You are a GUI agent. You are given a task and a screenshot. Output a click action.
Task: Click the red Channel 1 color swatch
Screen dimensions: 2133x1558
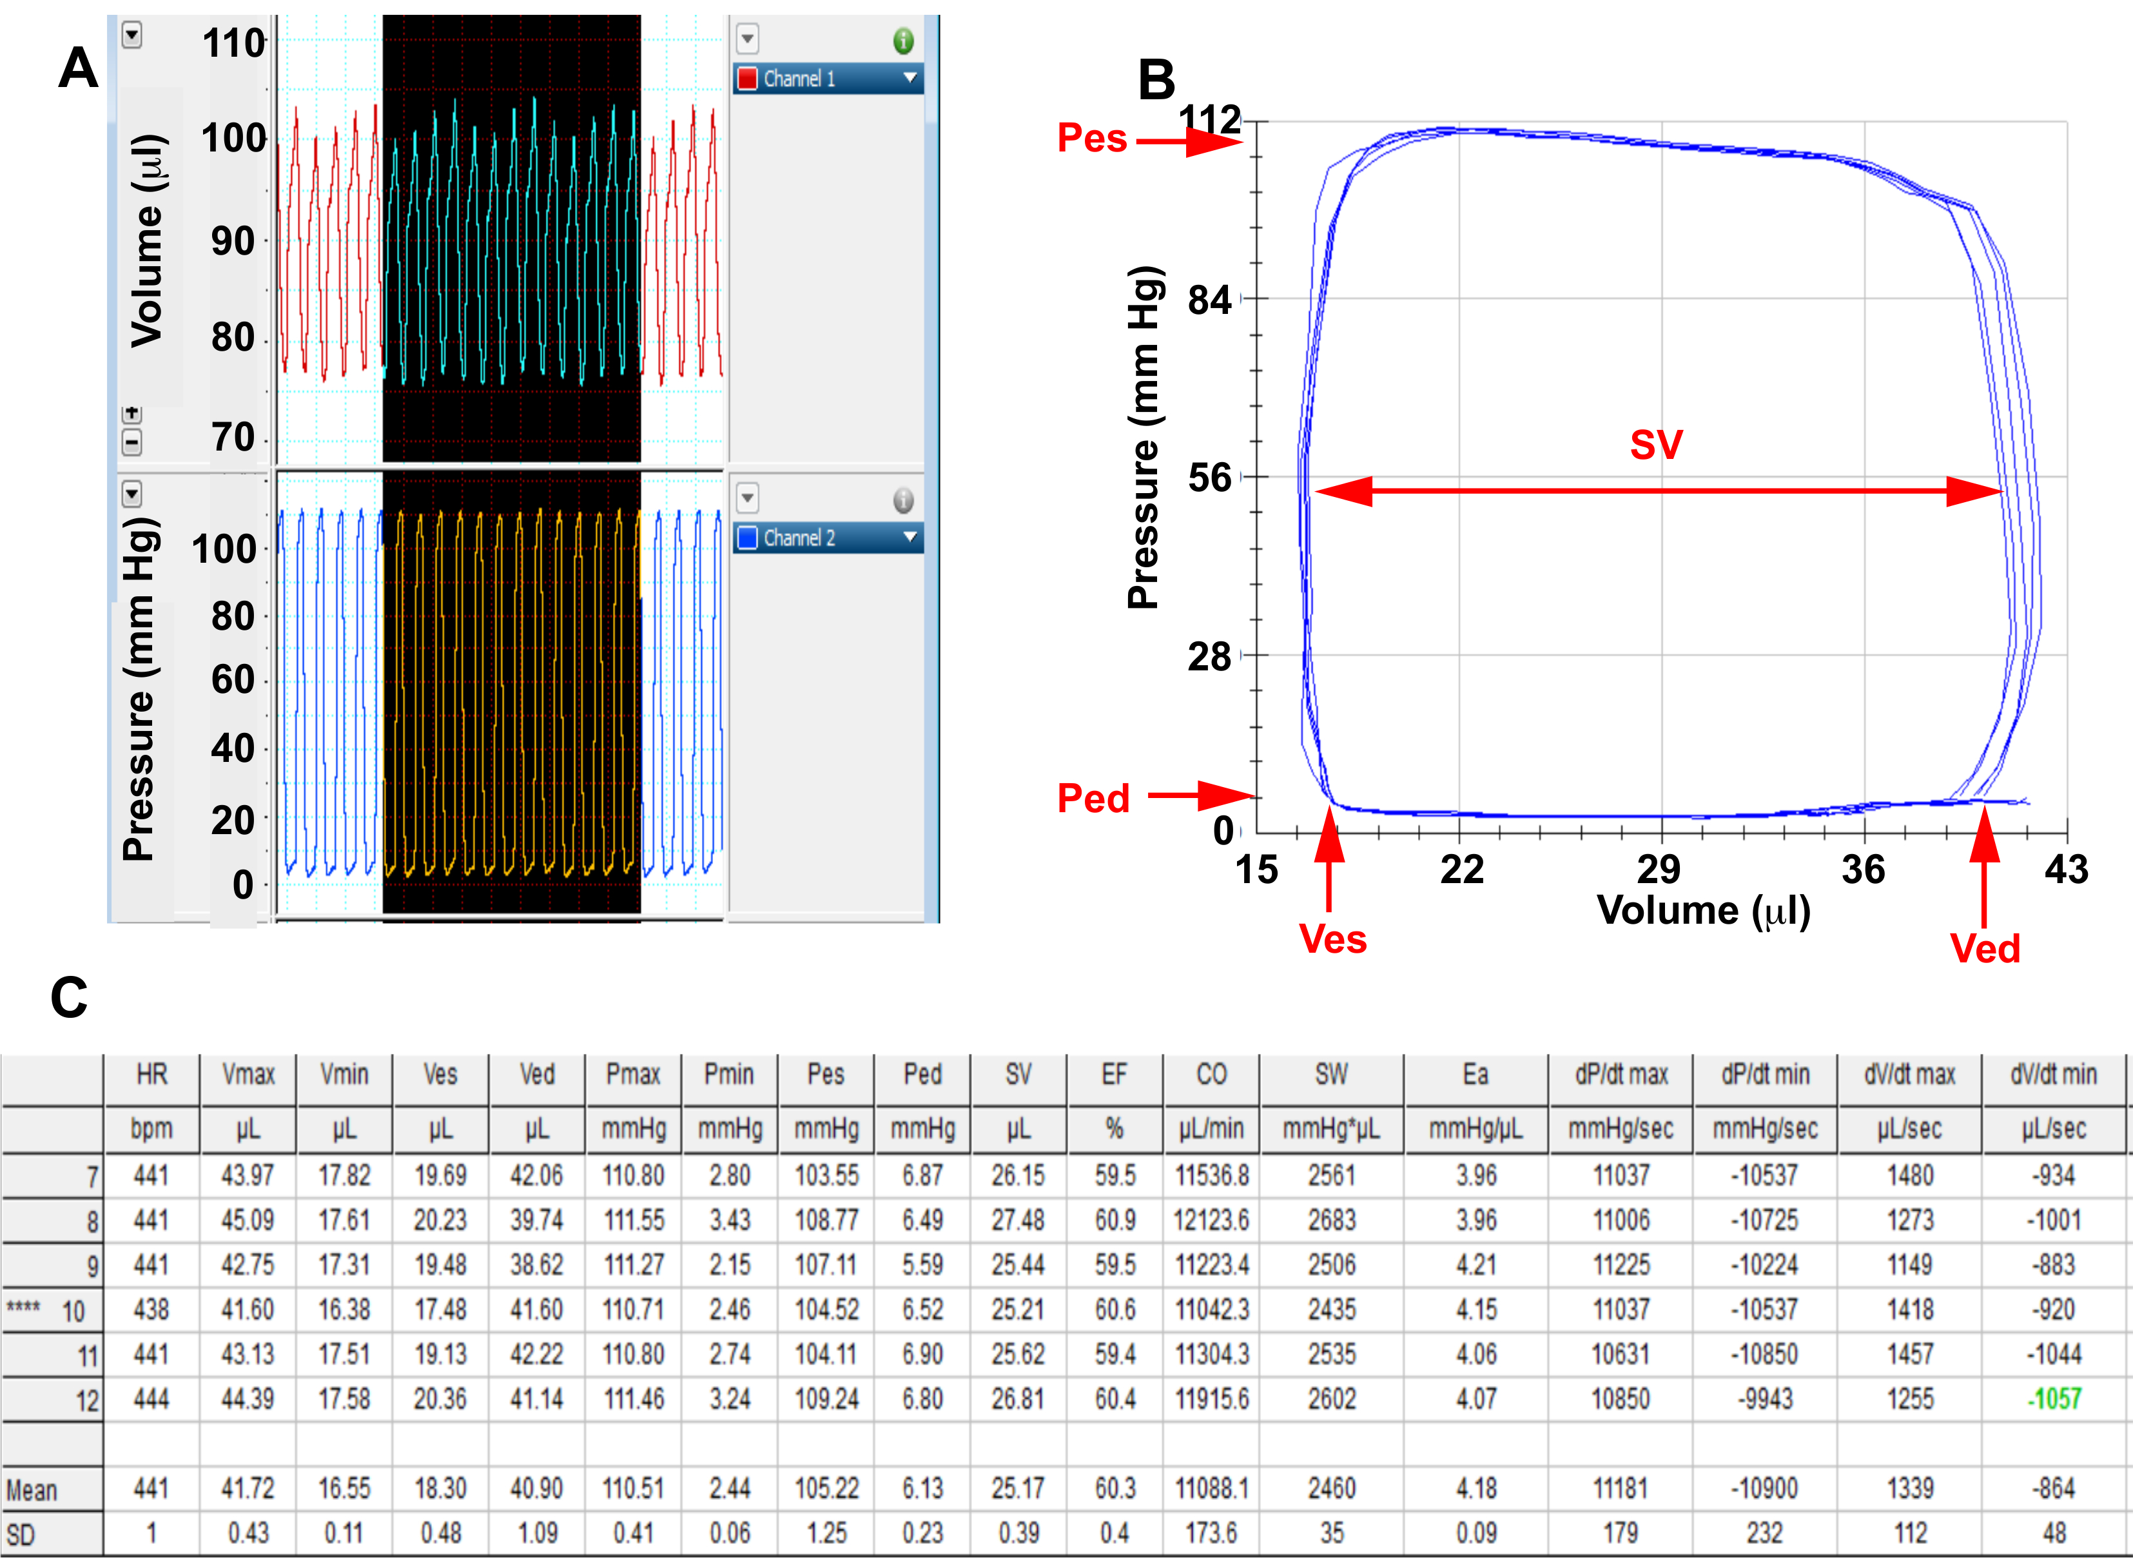click(747, 78)
